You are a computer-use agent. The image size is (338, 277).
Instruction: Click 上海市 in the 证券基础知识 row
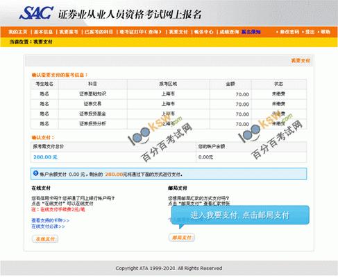pos(168,93)
